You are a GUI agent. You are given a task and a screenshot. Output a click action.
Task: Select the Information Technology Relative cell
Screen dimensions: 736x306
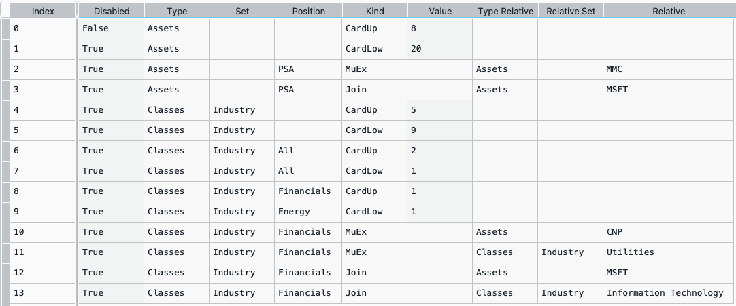tap(669, 293)
